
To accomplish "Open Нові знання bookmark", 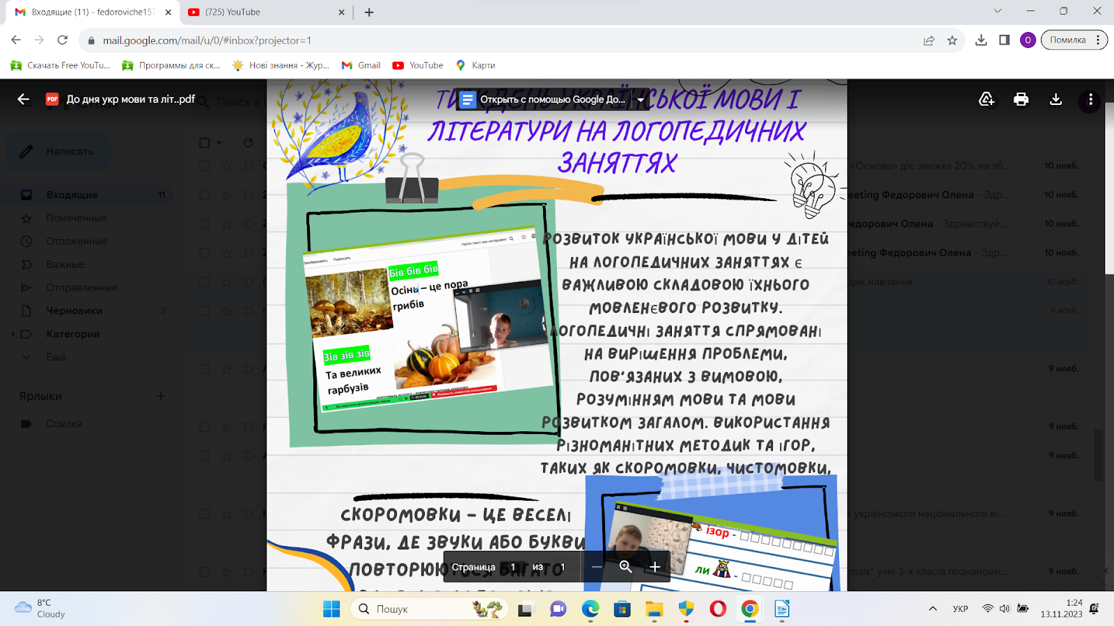I will click(x=281, y=65).
